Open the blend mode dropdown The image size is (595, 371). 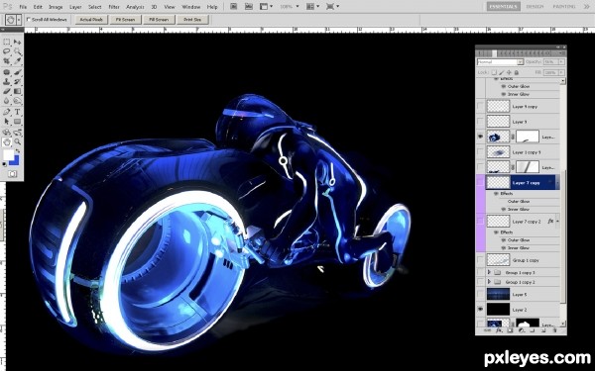501,62
